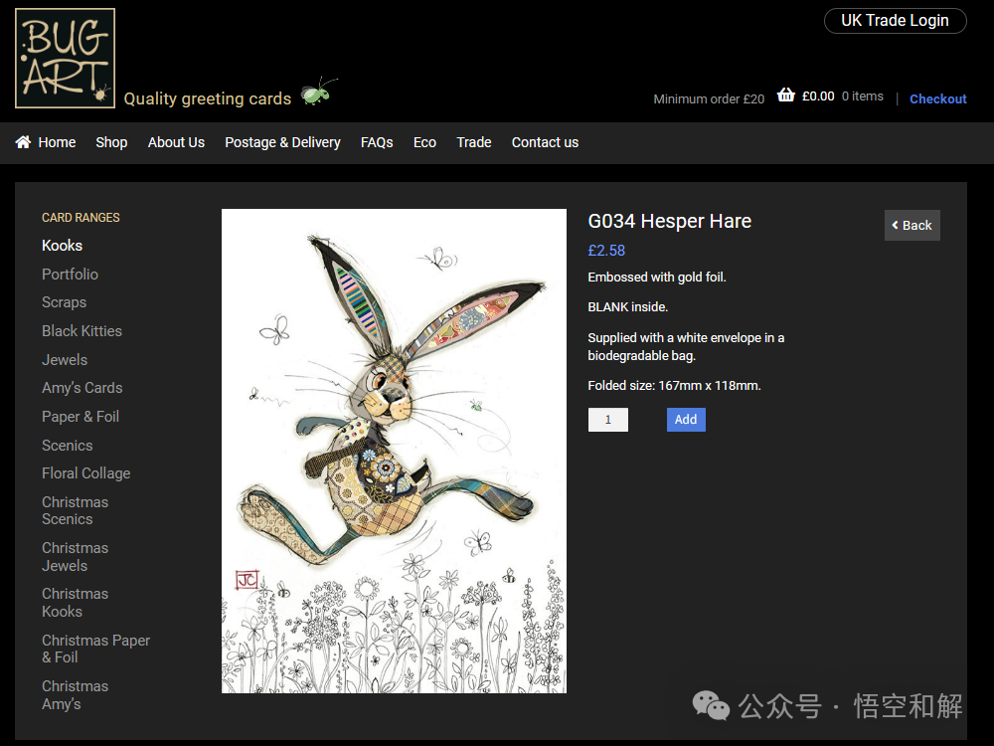Select Christmas Paper & Foil range
Viewport: 994px width, 746px height.
coord(95,649)
